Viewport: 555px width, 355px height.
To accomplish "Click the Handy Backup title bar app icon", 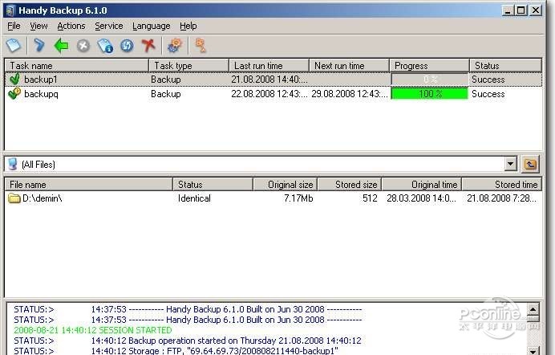I will coord(10,10).
